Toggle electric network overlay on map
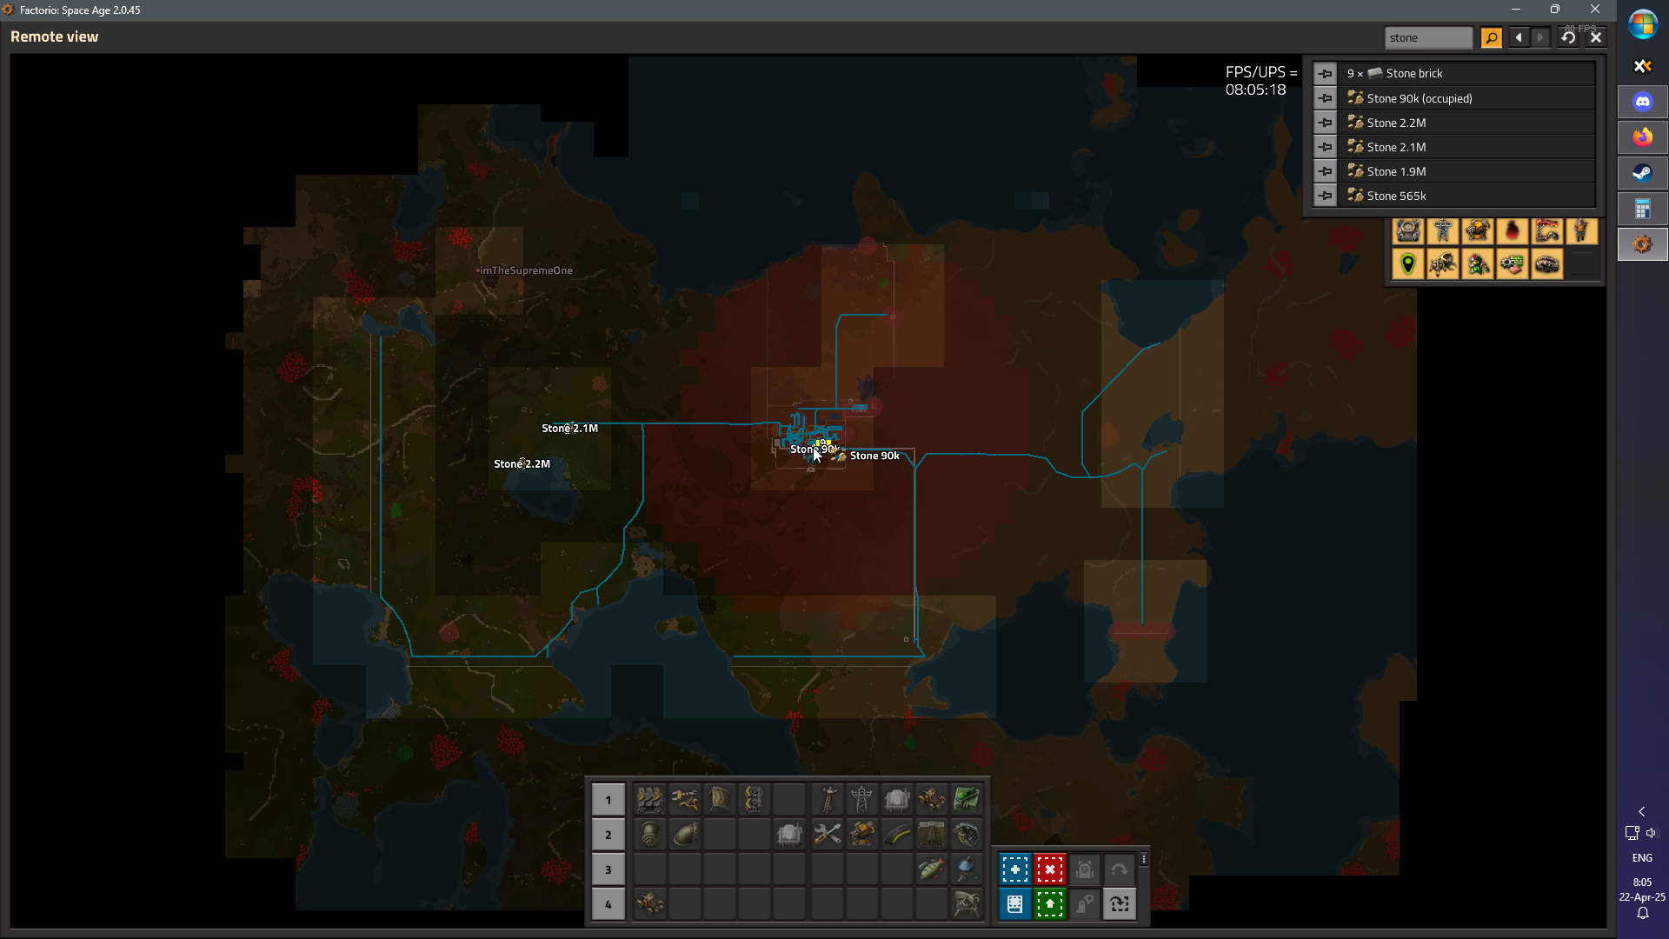The width and height of the screenshot is (1669, 939). pyautogui.click(x=1443, y=230)
